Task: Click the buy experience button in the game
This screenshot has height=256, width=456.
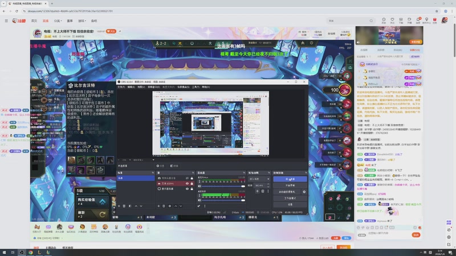Action: [92, 201]
